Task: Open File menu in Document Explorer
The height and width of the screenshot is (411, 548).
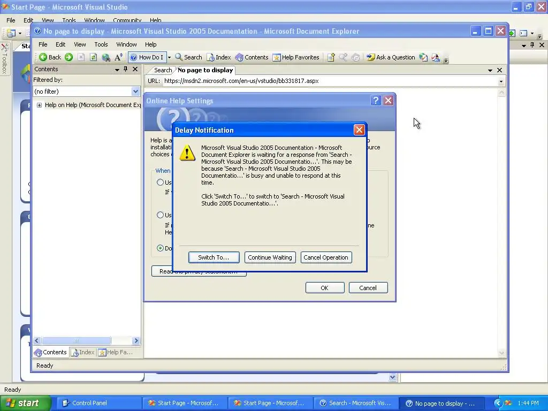Action: (x=43, y=44)
